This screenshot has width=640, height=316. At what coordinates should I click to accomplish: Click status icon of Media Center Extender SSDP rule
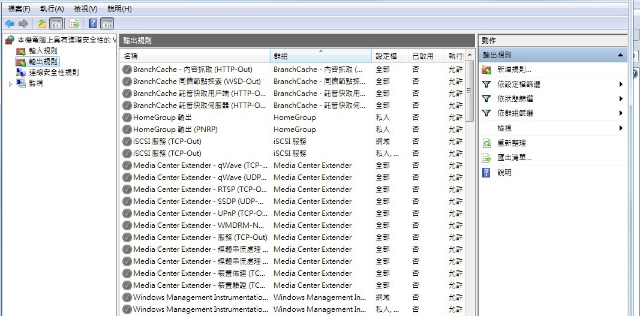coord(127,201)
